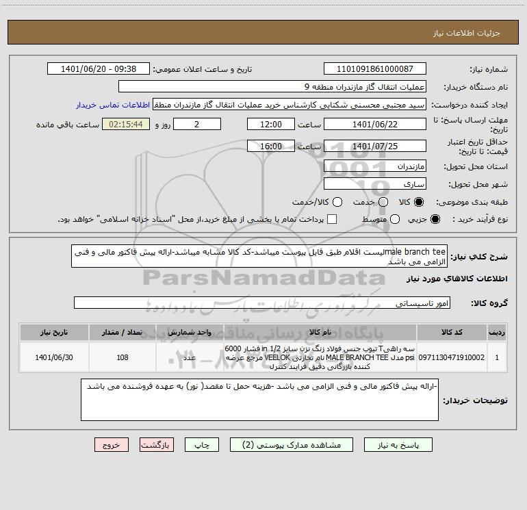Click the امور تاسیساتی goods group field
527x510 pixels.
[262, 303]
